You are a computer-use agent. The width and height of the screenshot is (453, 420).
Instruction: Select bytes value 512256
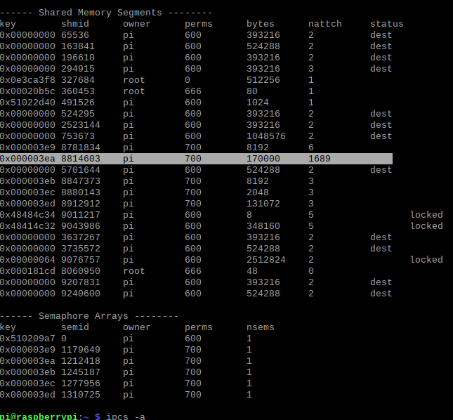263,80
